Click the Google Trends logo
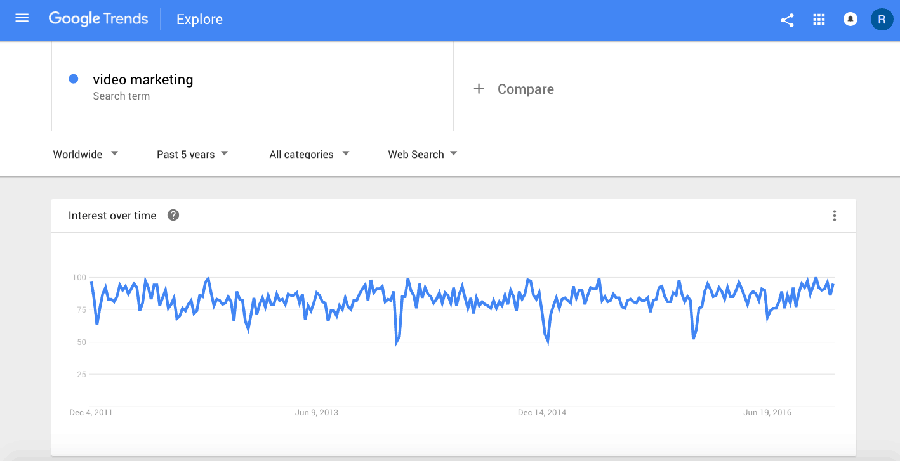 point(98,18)
